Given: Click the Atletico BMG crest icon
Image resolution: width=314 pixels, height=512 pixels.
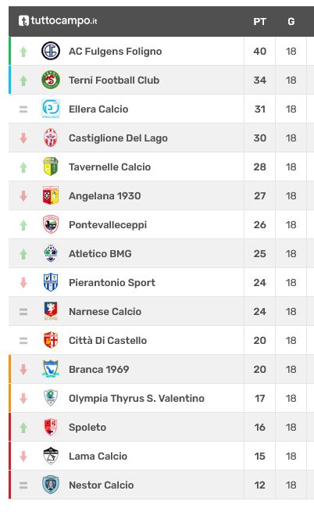Looking at the screenshot, I should pos(51,253).
